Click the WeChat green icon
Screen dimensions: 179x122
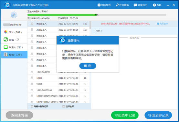coord(5,39)
